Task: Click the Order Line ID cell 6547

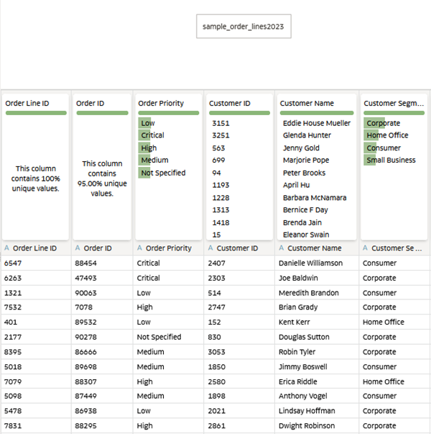Action: click(36, 263)
